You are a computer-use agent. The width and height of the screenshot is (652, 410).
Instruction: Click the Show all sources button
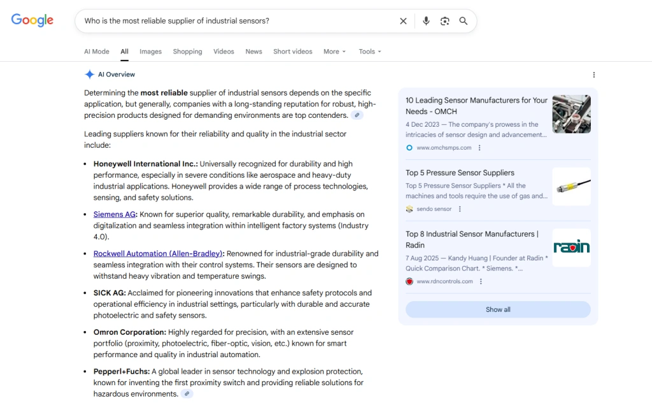[x=498, y=309]
